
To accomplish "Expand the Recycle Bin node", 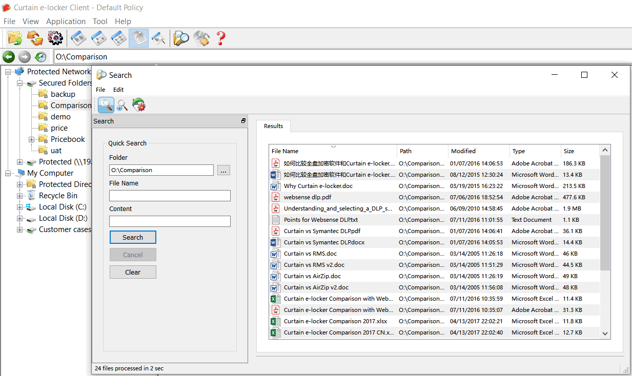I will 19,196.
